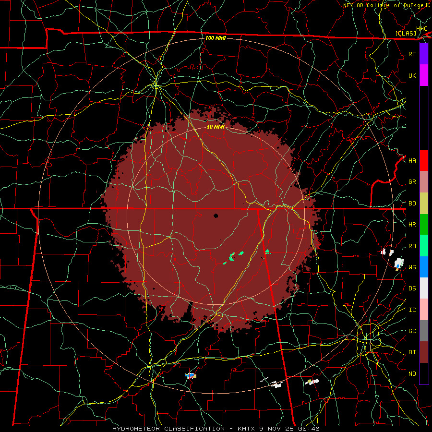
Task: Click the 'HYDROMETEOR CLASSIFICATION' title text
Action: (168, 429)
